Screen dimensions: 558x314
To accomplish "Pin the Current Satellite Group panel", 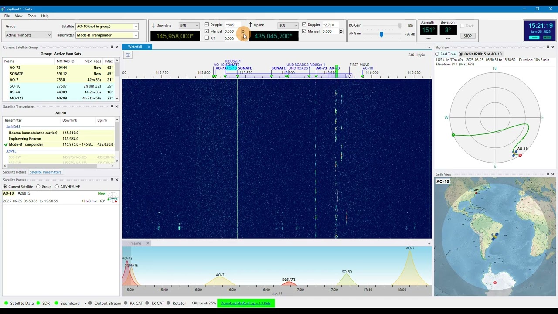I will click(x=112, y=47).
